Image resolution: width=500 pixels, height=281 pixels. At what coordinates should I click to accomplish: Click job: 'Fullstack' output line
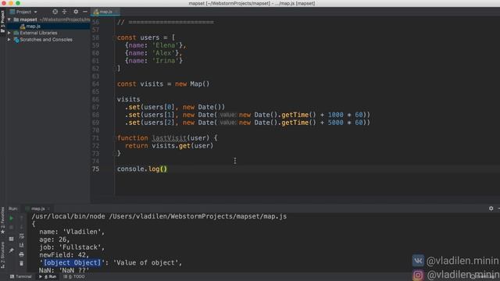[x=72, y=247]
